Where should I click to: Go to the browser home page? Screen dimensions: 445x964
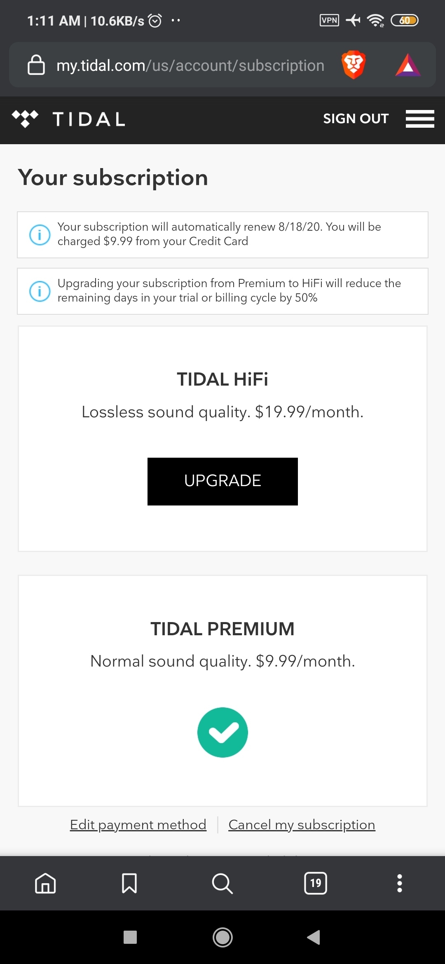[45, 883]
